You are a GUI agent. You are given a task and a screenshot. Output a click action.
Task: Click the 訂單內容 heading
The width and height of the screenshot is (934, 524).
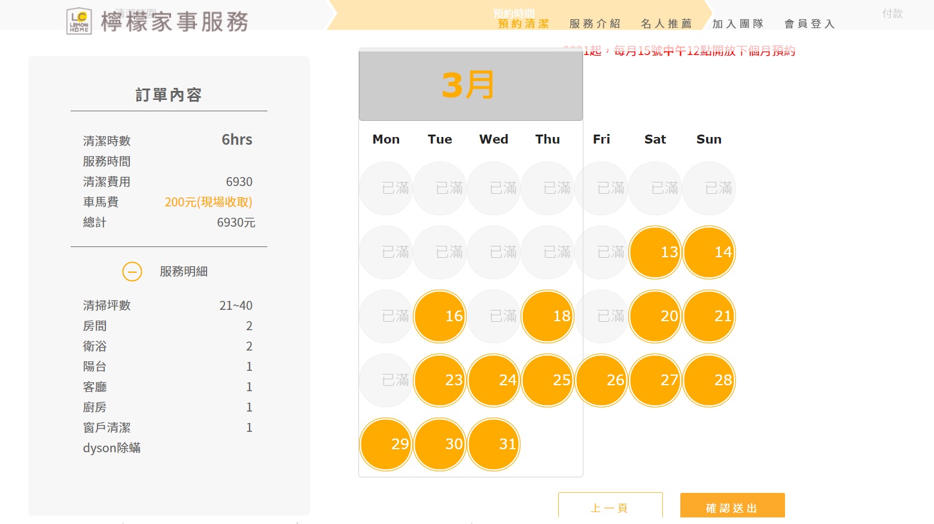coord(169,95)
